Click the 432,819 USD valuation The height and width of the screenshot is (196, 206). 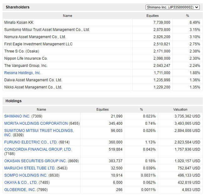pyautogui.click(x=189, y=183)
